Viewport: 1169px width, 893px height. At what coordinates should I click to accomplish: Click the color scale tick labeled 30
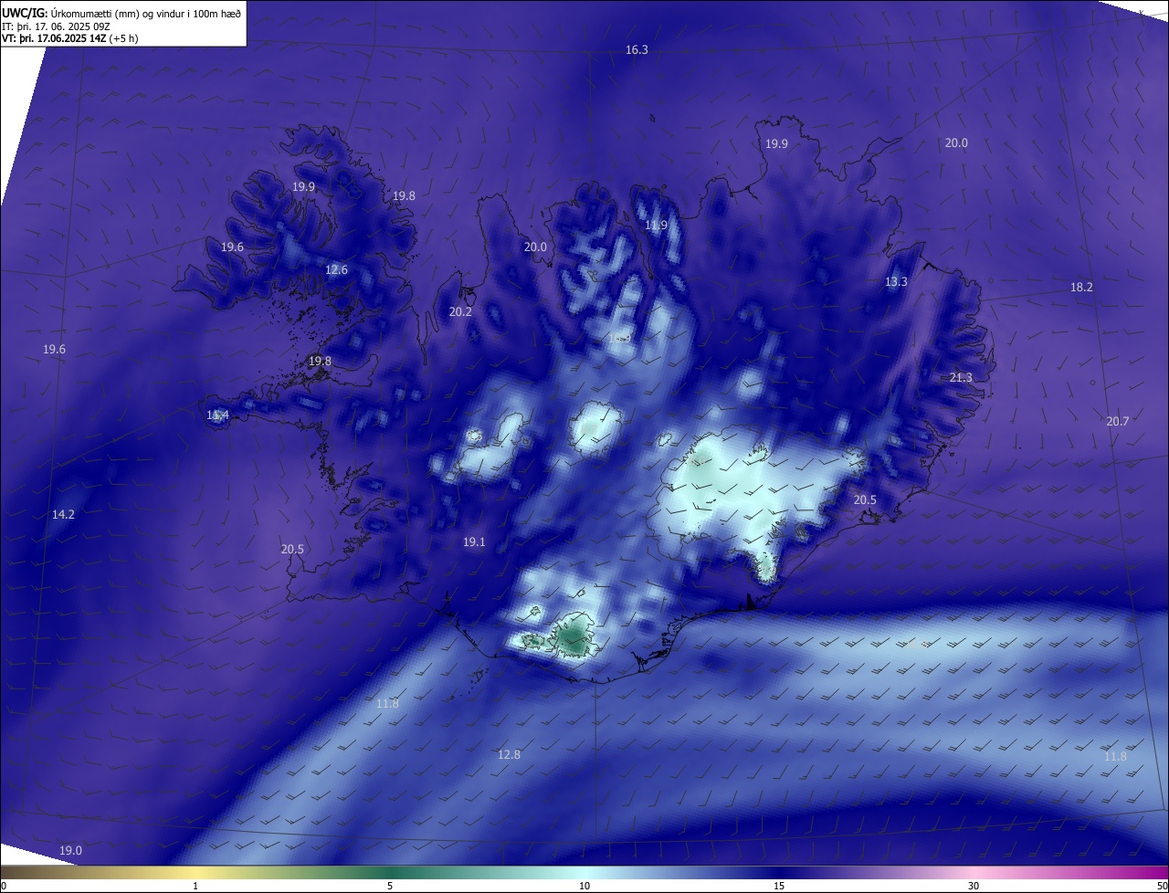tap(974, 886)
